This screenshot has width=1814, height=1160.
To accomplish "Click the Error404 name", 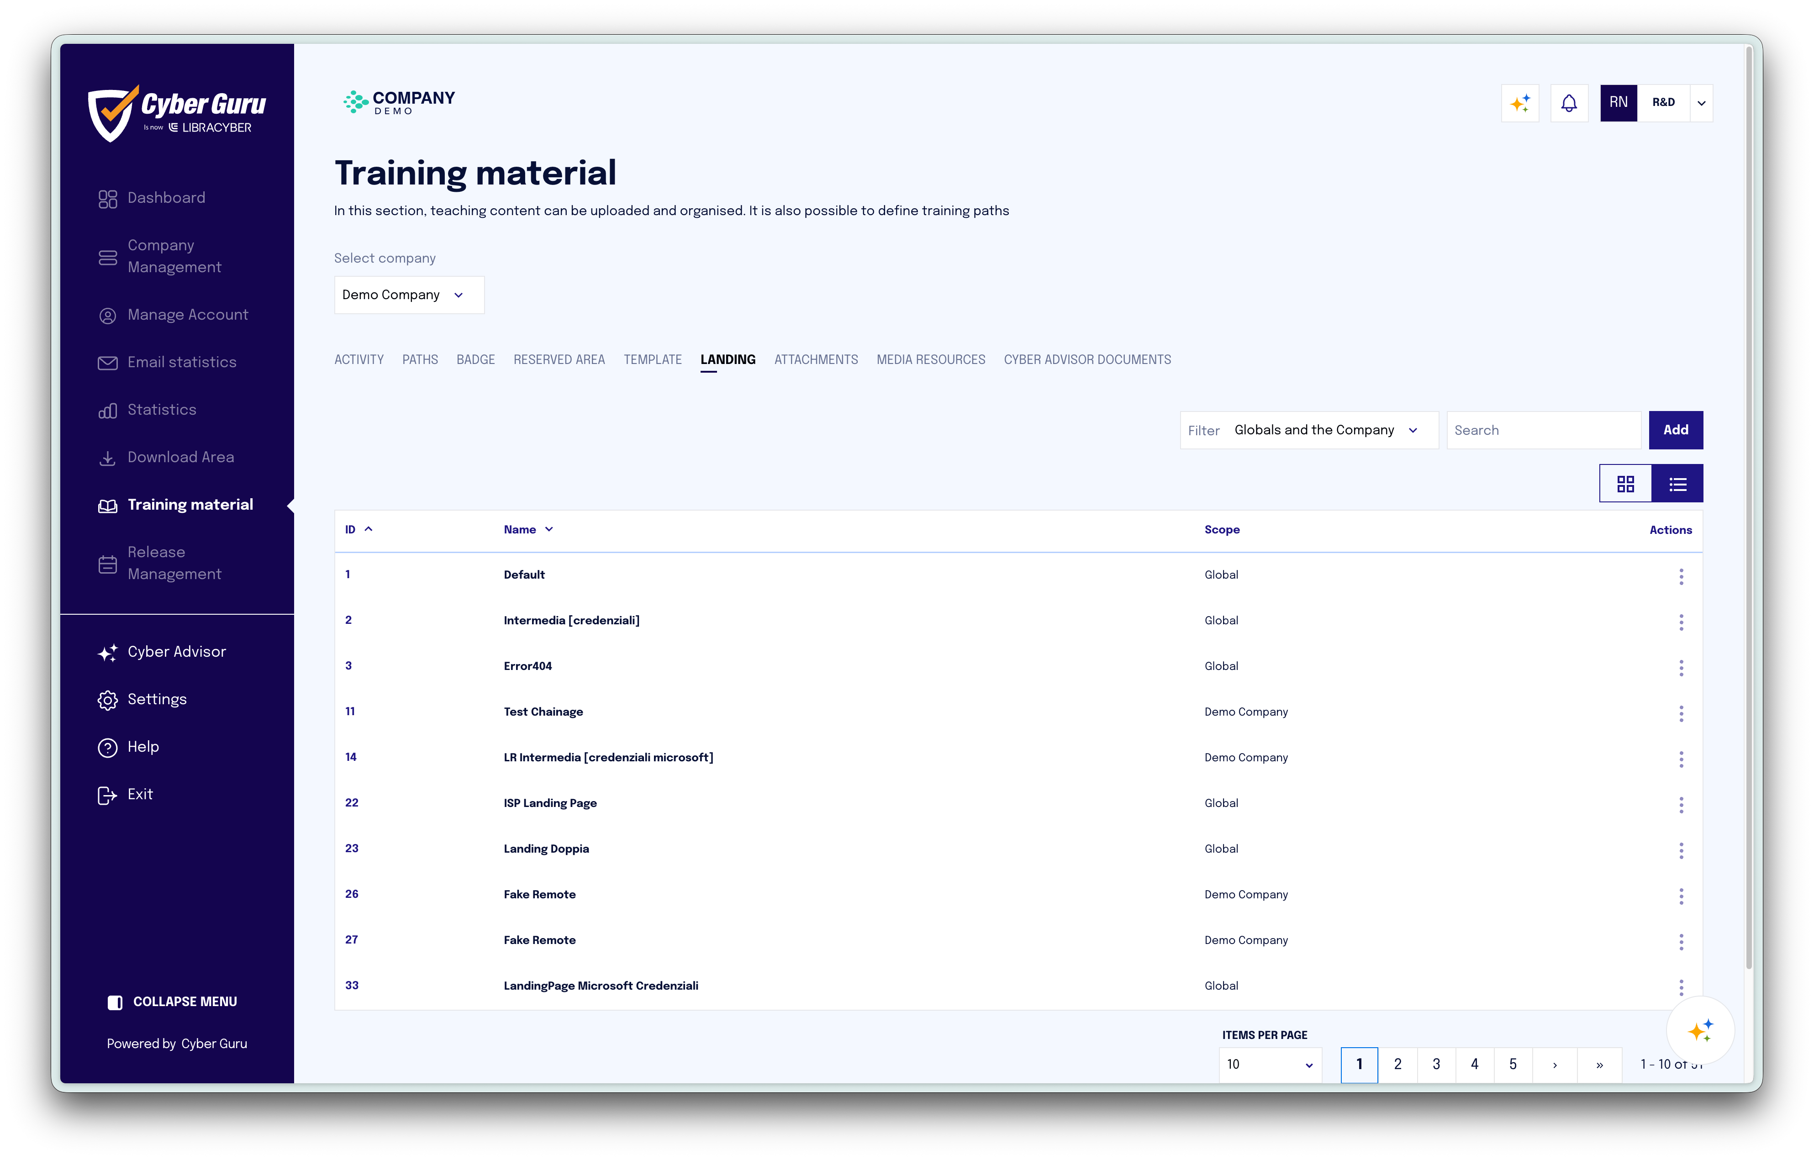I will (x=527, y=666).
